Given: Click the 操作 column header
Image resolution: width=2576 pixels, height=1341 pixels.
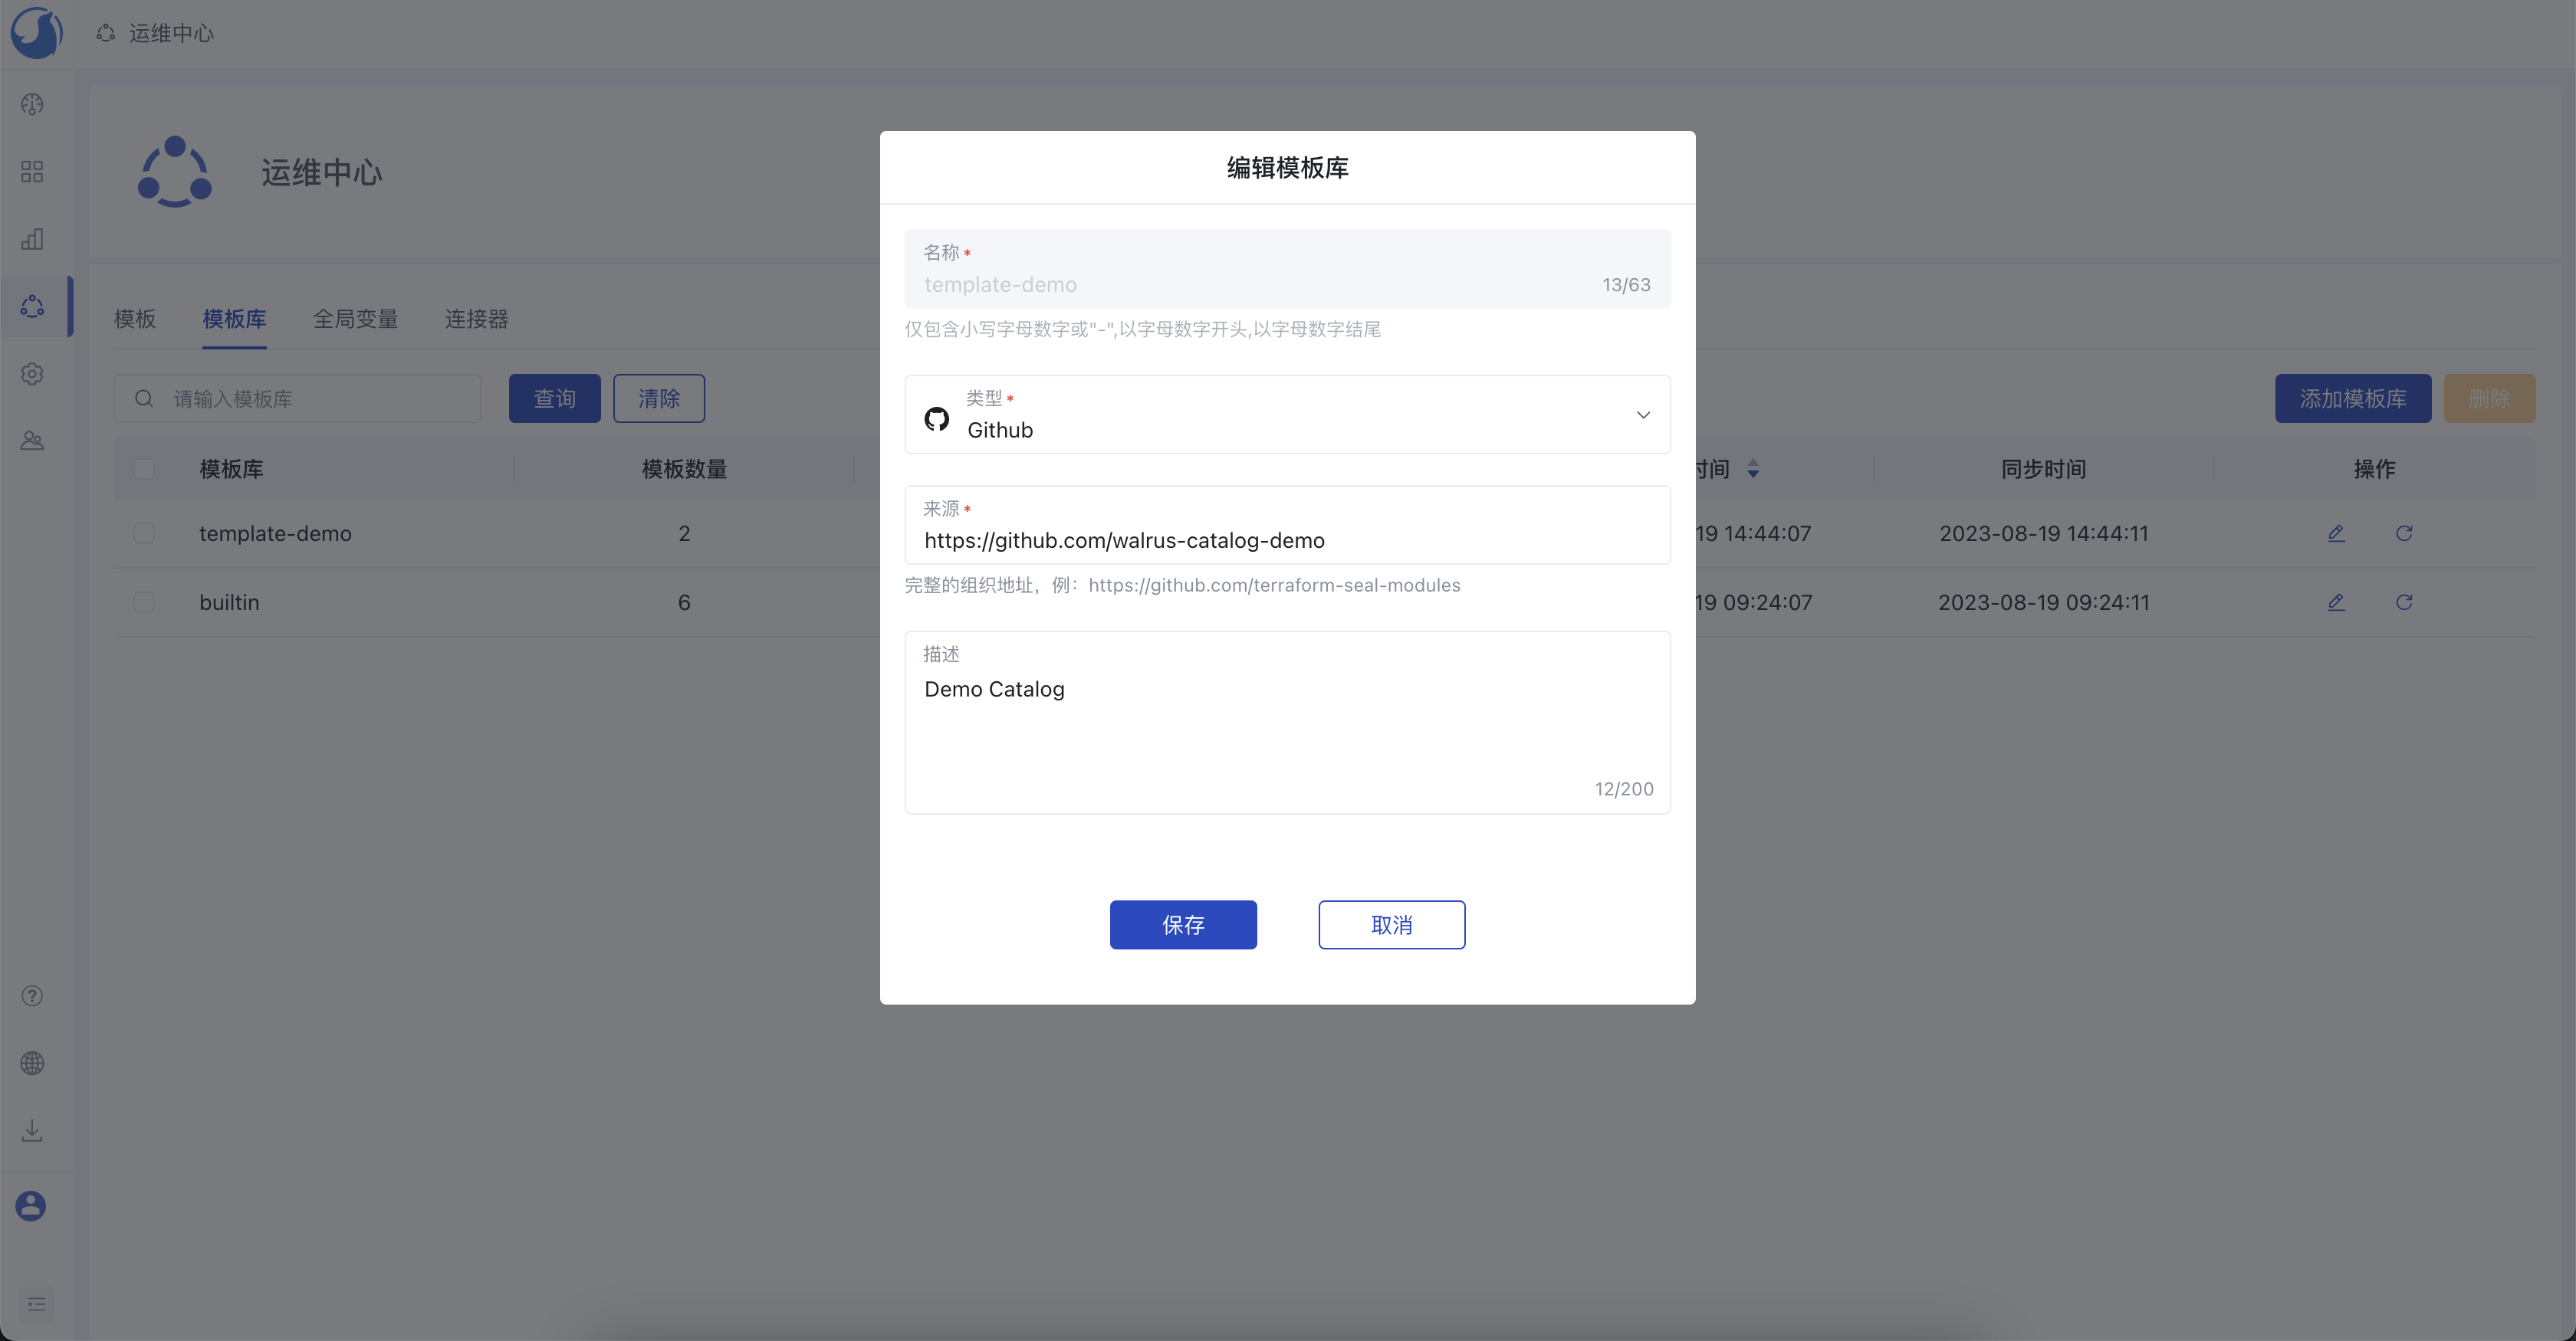Looking at the screenshot, I should pos(2374,470).
